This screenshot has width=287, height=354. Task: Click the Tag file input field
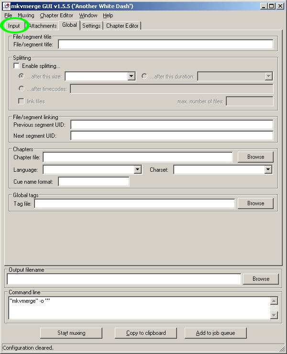(x=134, y=204)
